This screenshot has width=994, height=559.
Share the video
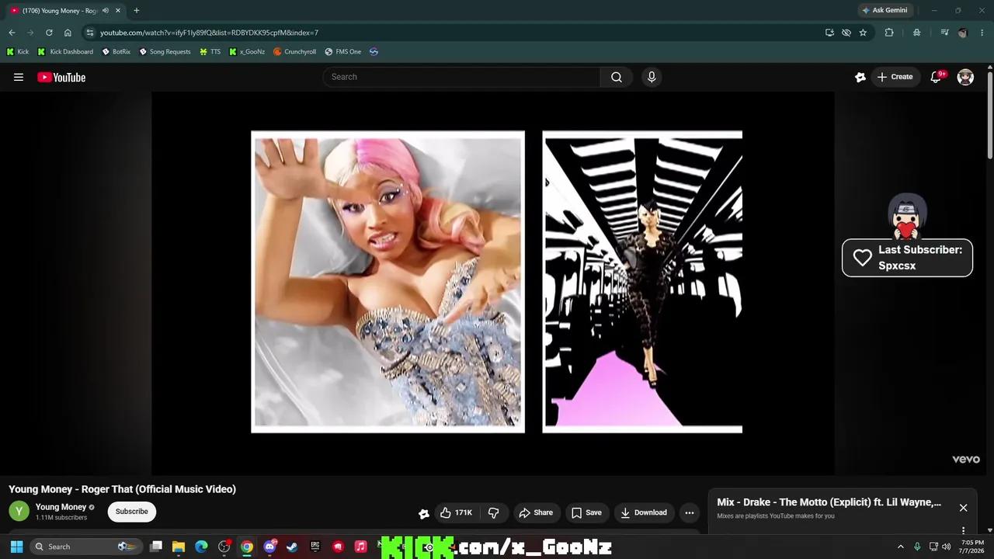point(536,512)
